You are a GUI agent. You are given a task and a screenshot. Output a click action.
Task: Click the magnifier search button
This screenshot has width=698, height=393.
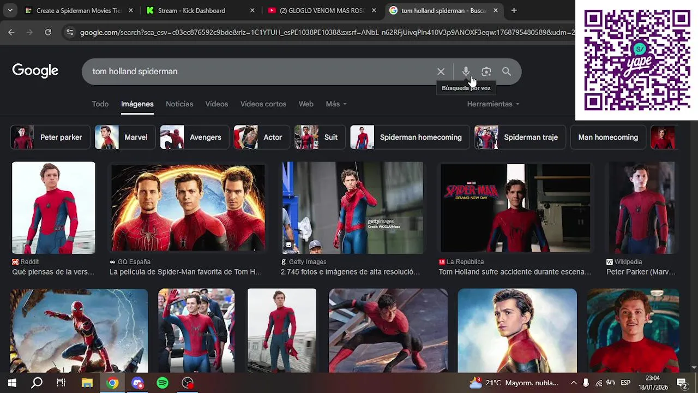[x=507, y=72]
